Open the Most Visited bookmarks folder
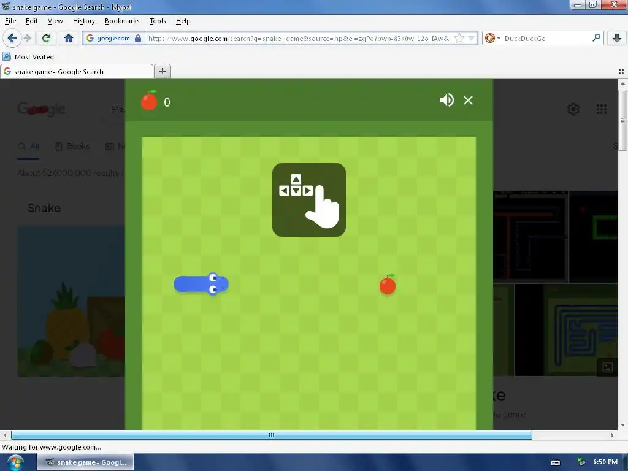 click(x=28, y=57)
